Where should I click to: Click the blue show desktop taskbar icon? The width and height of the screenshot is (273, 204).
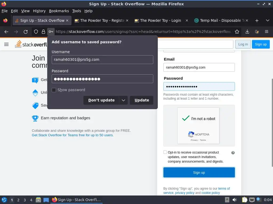[x=46, y=200]
